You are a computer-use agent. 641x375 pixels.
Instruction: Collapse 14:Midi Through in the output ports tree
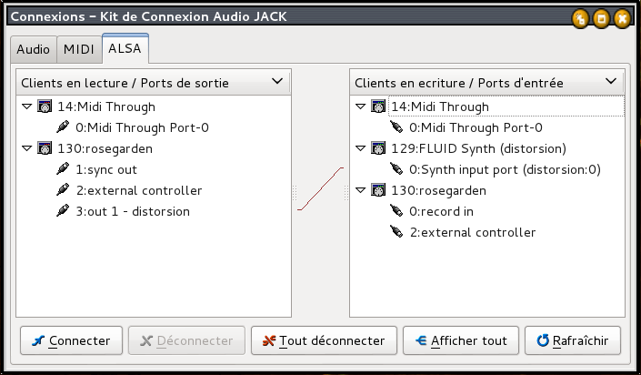click(x=26, y=107)
